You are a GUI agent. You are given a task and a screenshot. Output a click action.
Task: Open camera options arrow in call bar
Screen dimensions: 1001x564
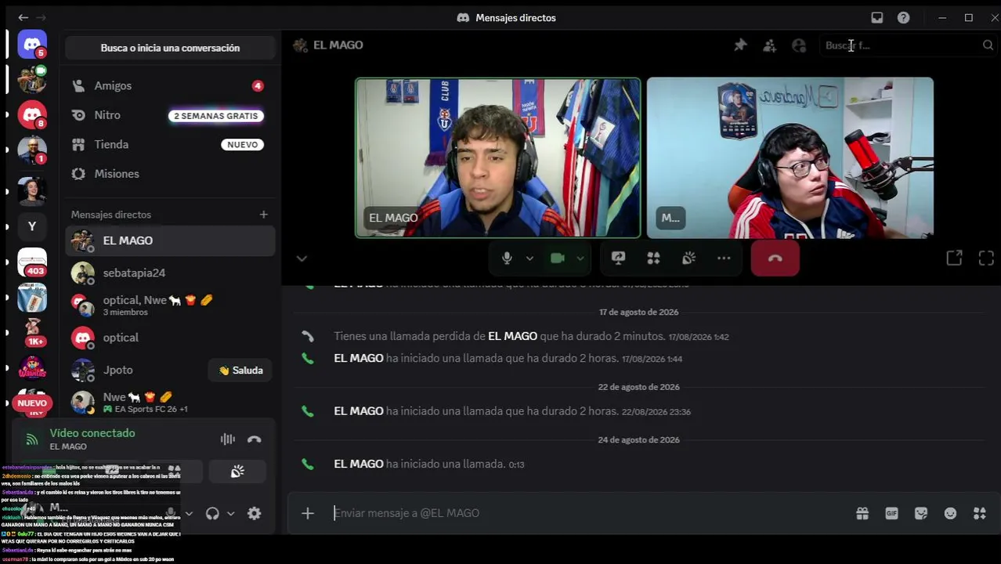click(580, 258)
